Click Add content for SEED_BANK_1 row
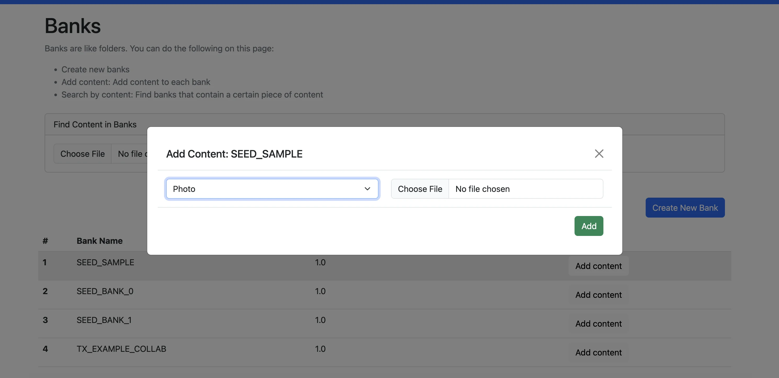 coord(598,324)
